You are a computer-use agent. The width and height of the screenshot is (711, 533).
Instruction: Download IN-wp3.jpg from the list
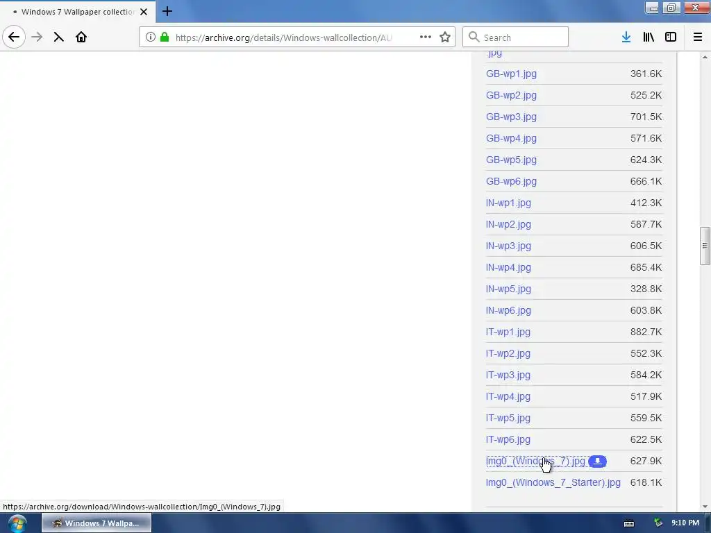(x=508, y=246)
